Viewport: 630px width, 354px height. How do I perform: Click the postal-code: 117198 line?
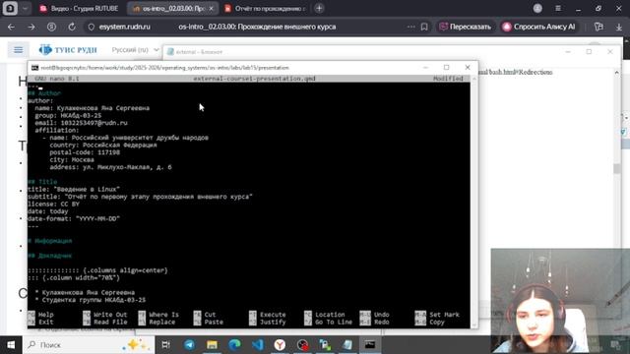tap(85, 152)
